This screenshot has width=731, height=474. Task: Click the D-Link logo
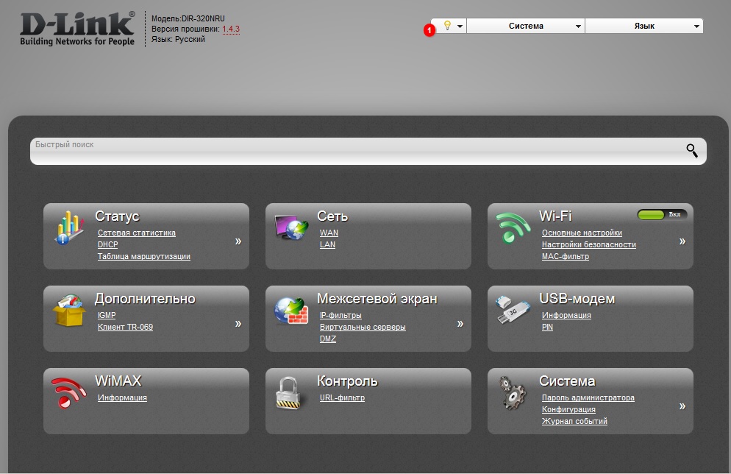tap(77, 29)
